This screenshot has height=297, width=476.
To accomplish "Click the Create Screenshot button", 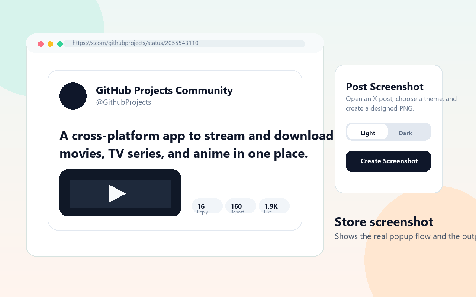I will coord(388,161).
